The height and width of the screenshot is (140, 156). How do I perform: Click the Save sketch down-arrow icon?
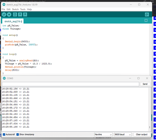click(25, 15)
